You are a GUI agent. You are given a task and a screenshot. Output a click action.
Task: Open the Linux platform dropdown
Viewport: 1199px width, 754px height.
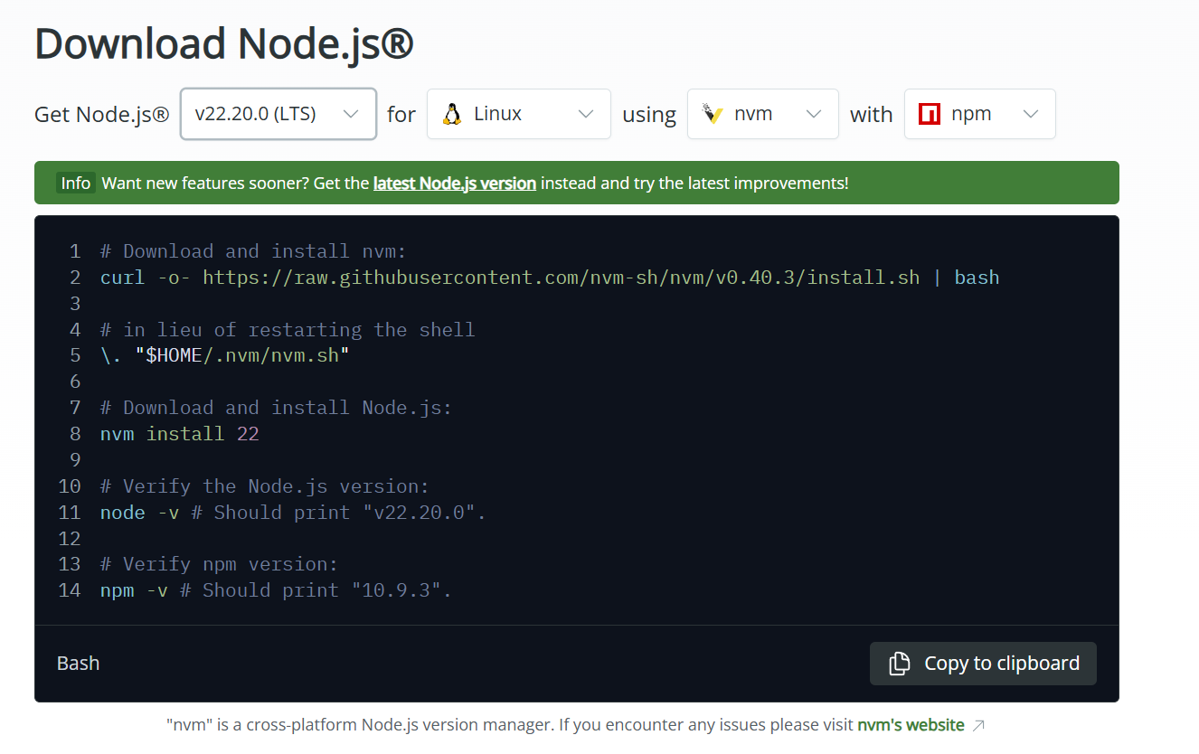tap(519, 114)
